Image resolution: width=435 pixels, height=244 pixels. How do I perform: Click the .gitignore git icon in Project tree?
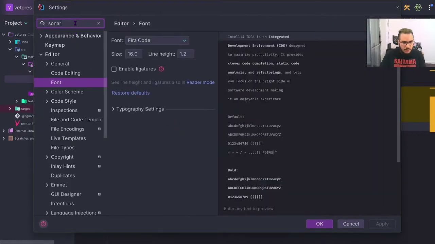point(17,116)
